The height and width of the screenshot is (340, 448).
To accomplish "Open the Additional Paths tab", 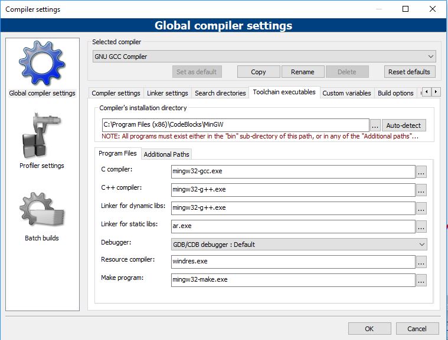I will 166,154.
